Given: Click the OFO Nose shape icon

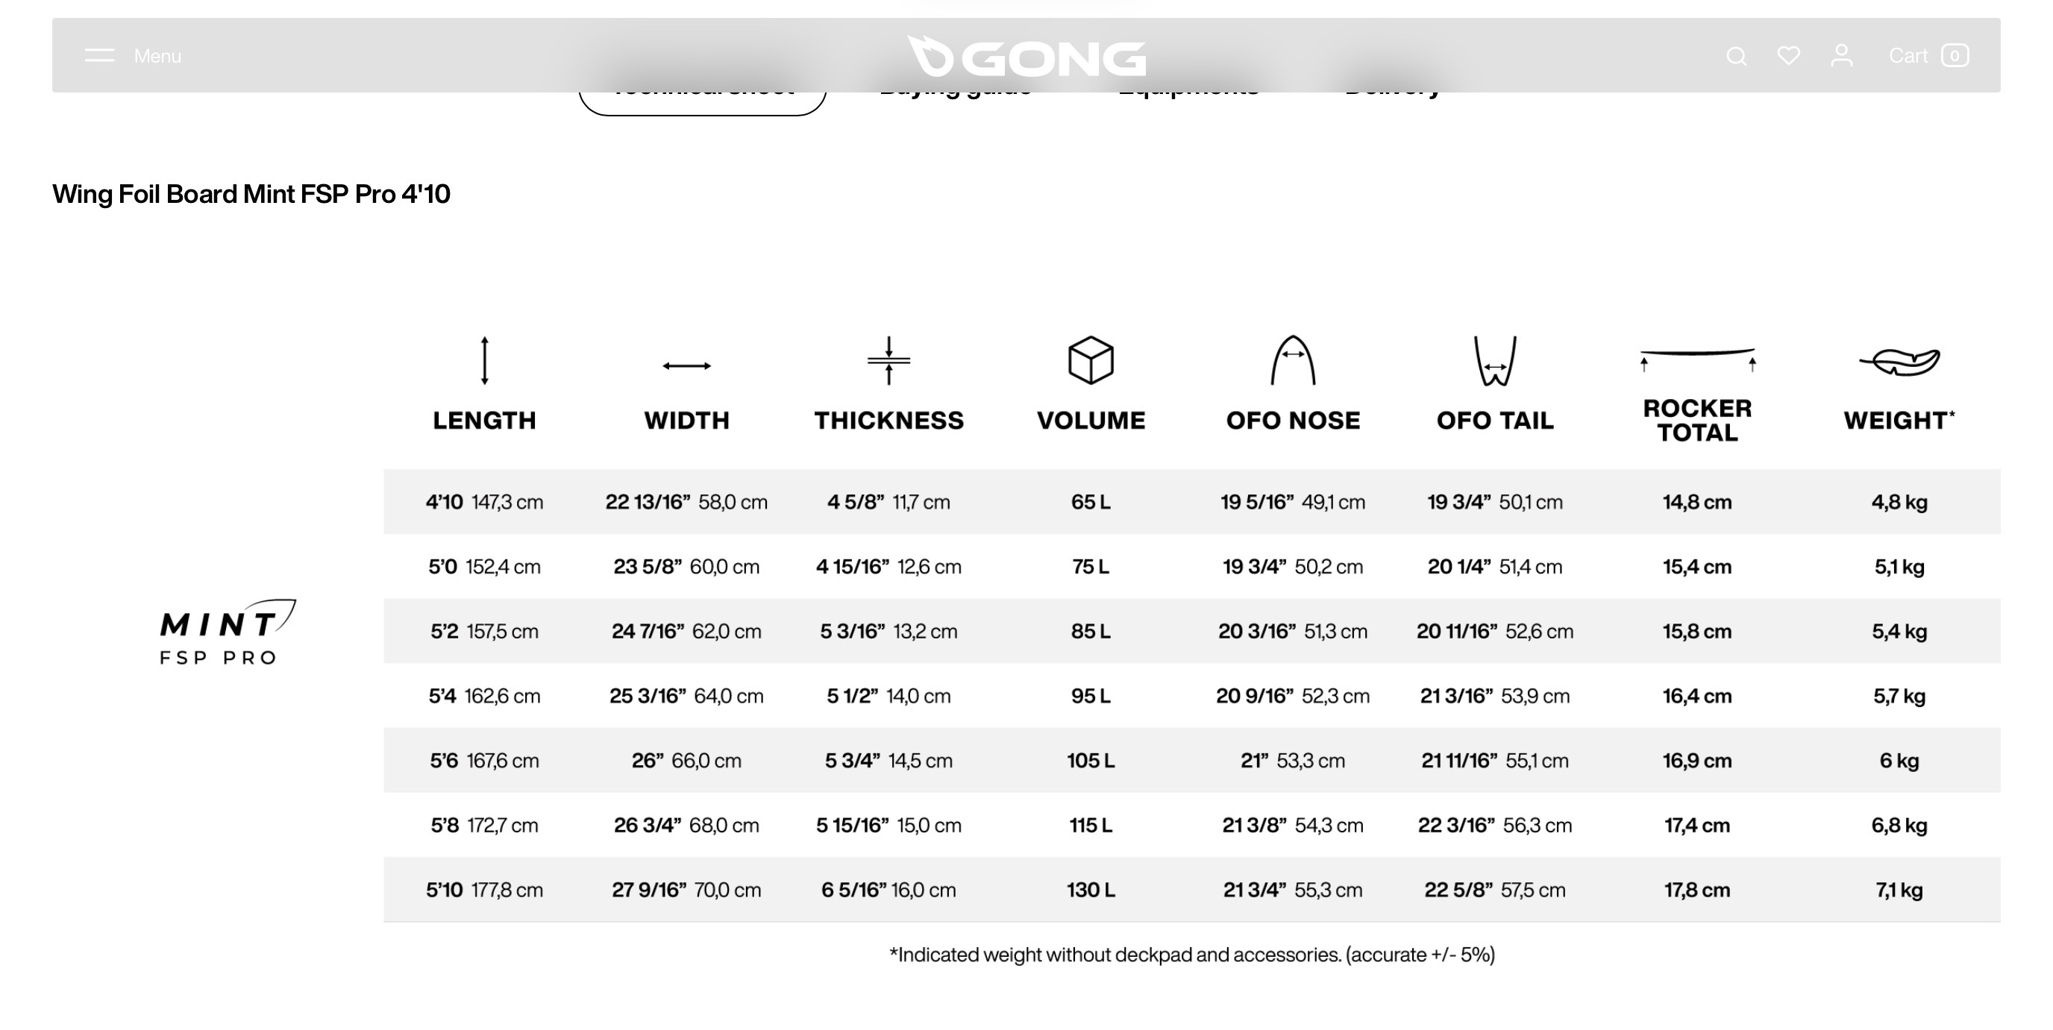Looking at the screenshot, I should coord(1293,361).
